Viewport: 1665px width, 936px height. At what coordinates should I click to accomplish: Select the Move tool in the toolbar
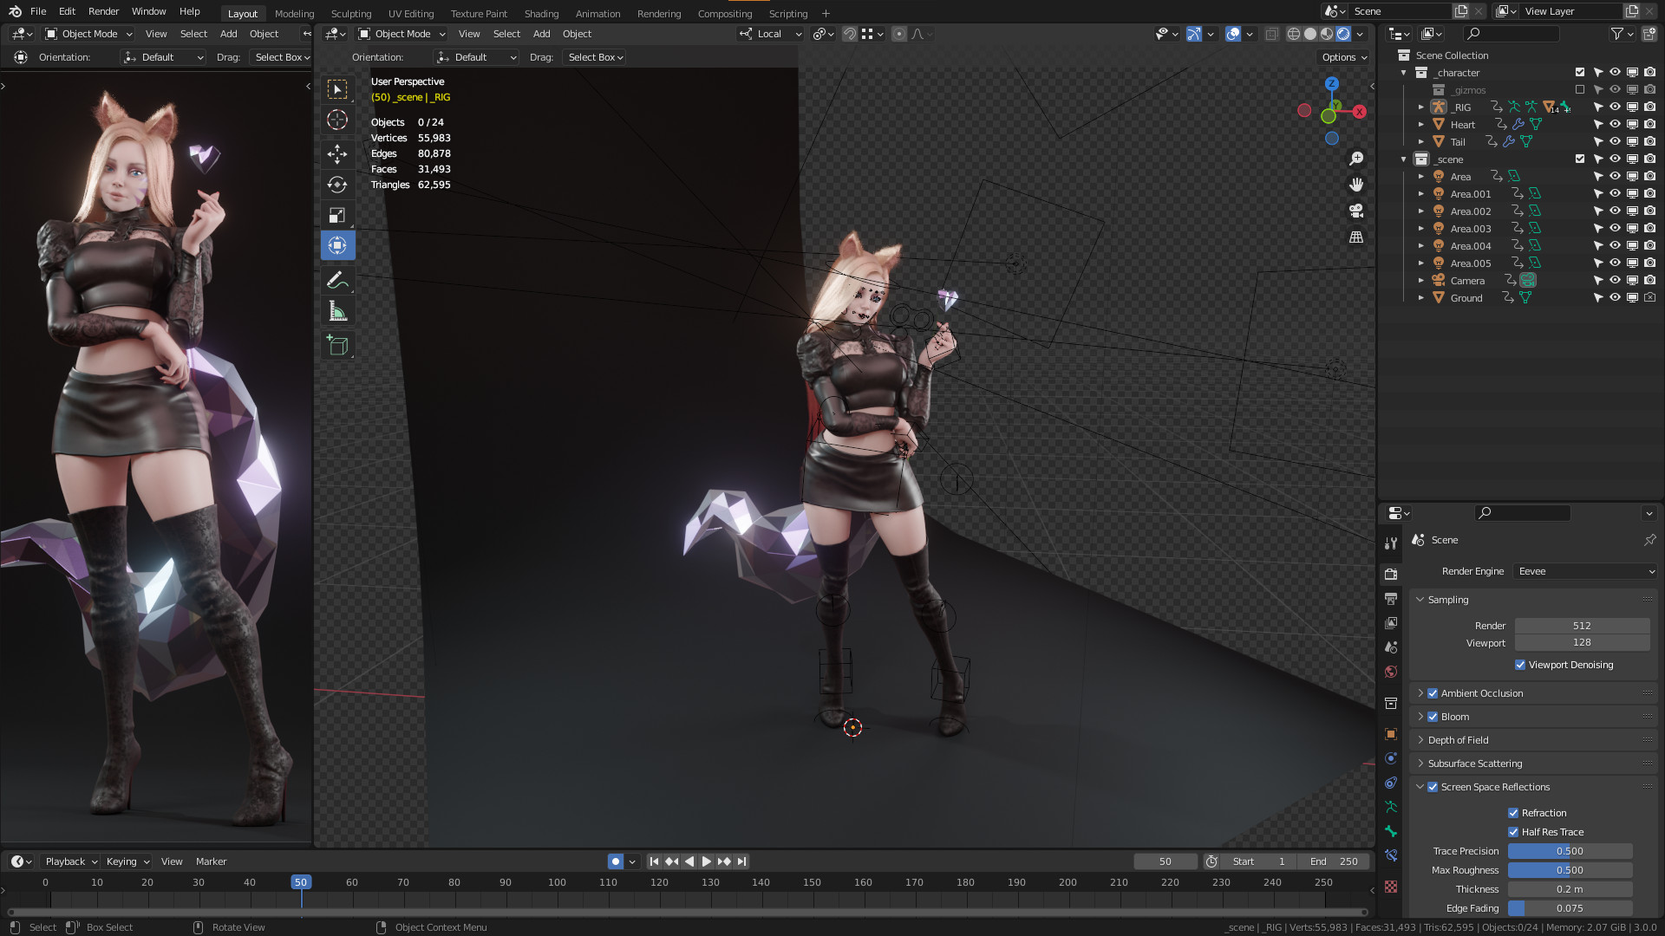coord(337,154)
